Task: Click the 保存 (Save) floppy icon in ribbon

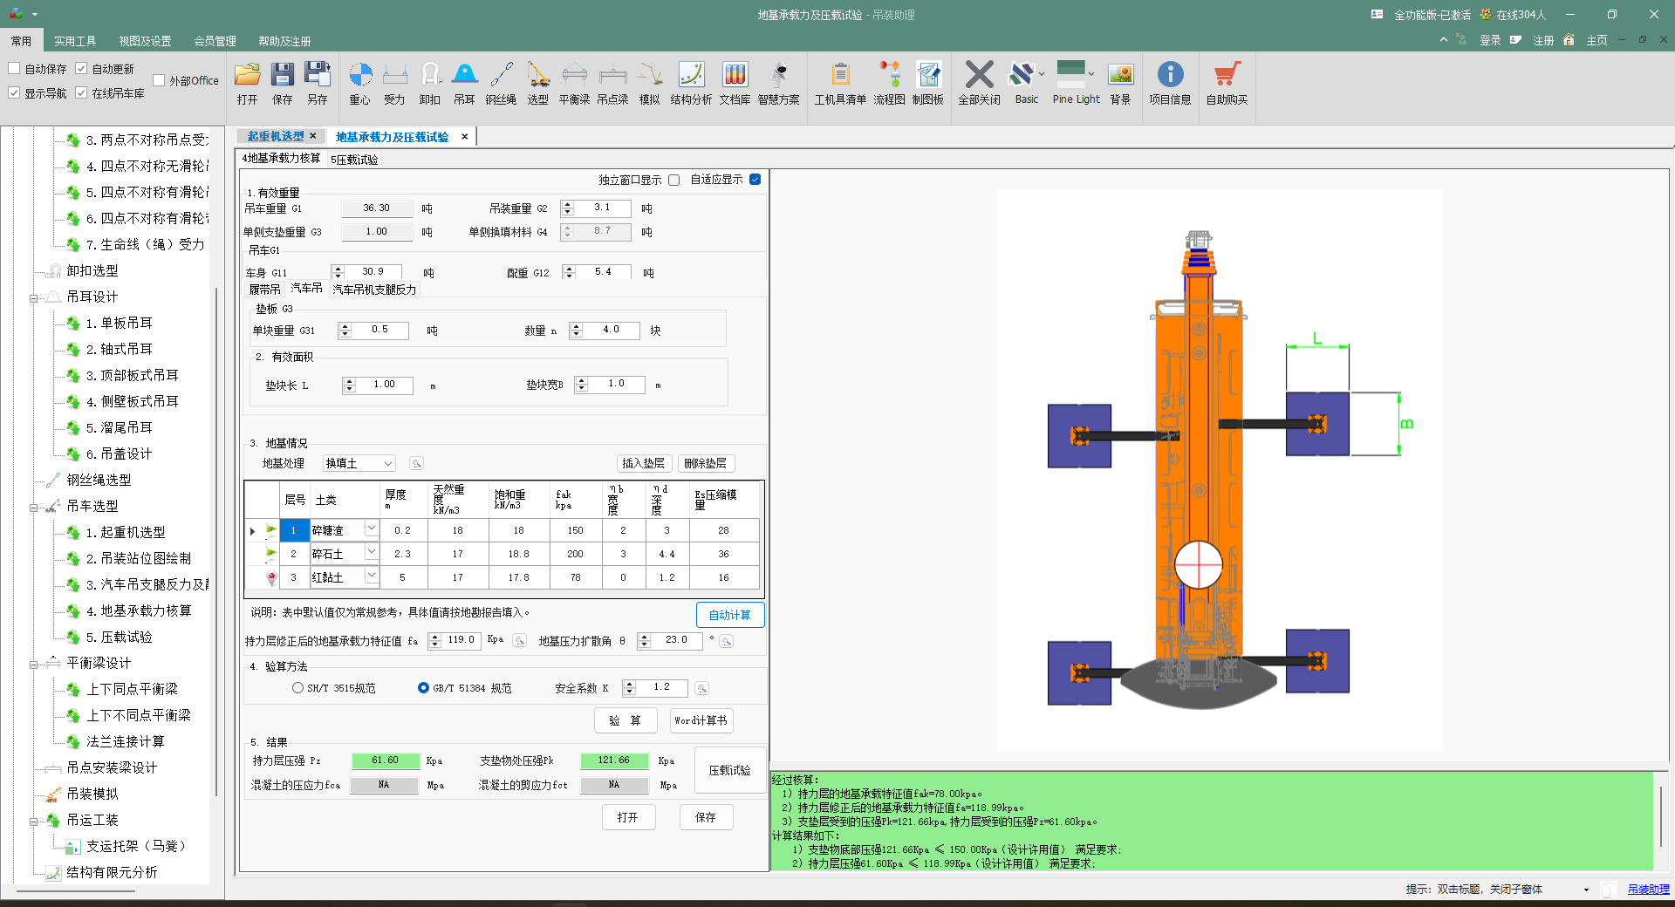Action: click(282, 83)
